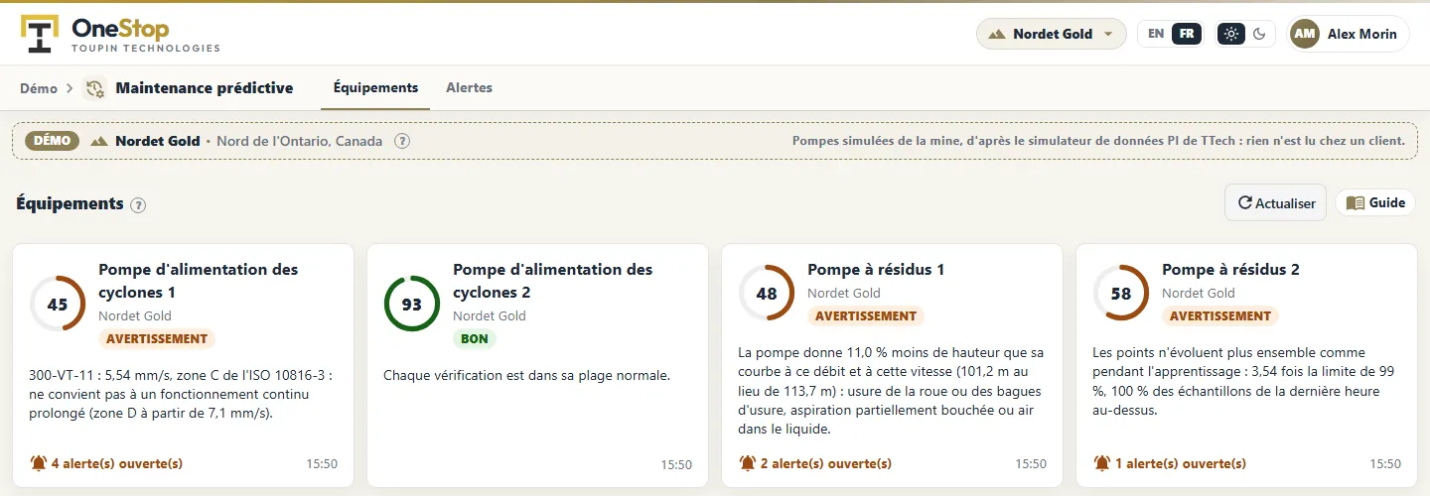Switch language to EN
The height and width of the screenshot is (496, 1430).
point(1156,34)
